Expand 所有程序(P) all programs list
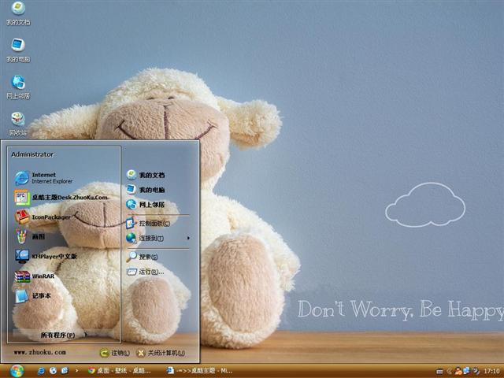 pos(64,335)
